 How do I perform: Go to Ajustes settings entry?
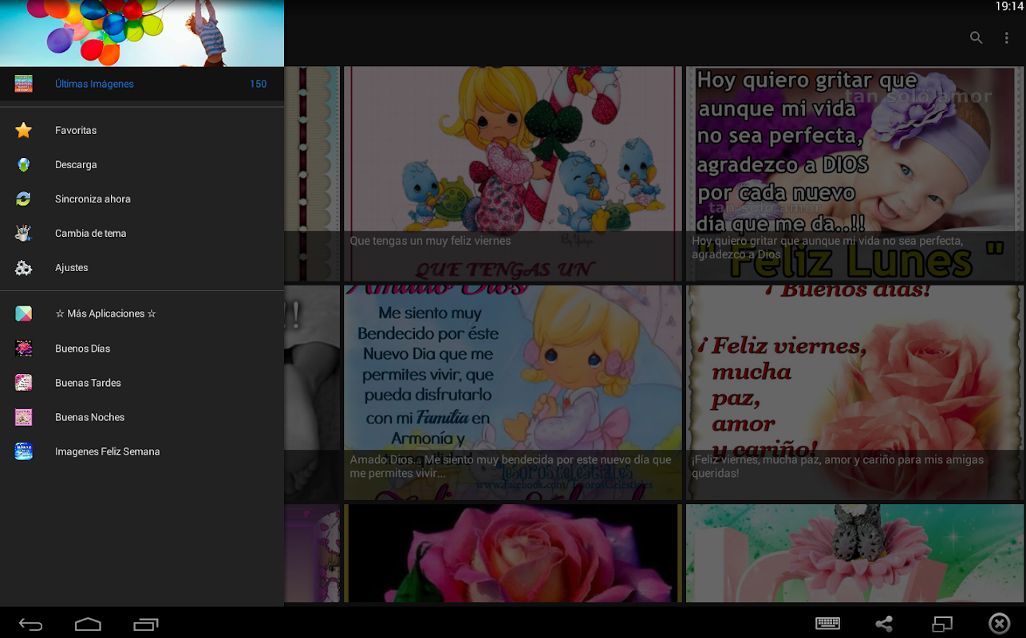click(x=142, y=268)
